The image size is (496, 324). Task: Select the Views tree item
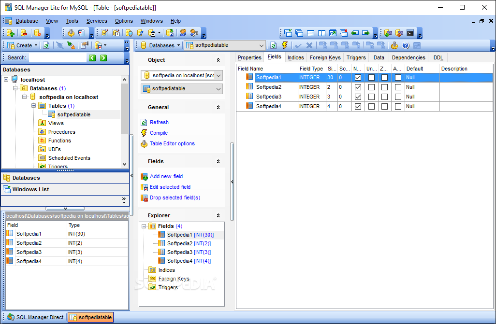click(56, 123)
